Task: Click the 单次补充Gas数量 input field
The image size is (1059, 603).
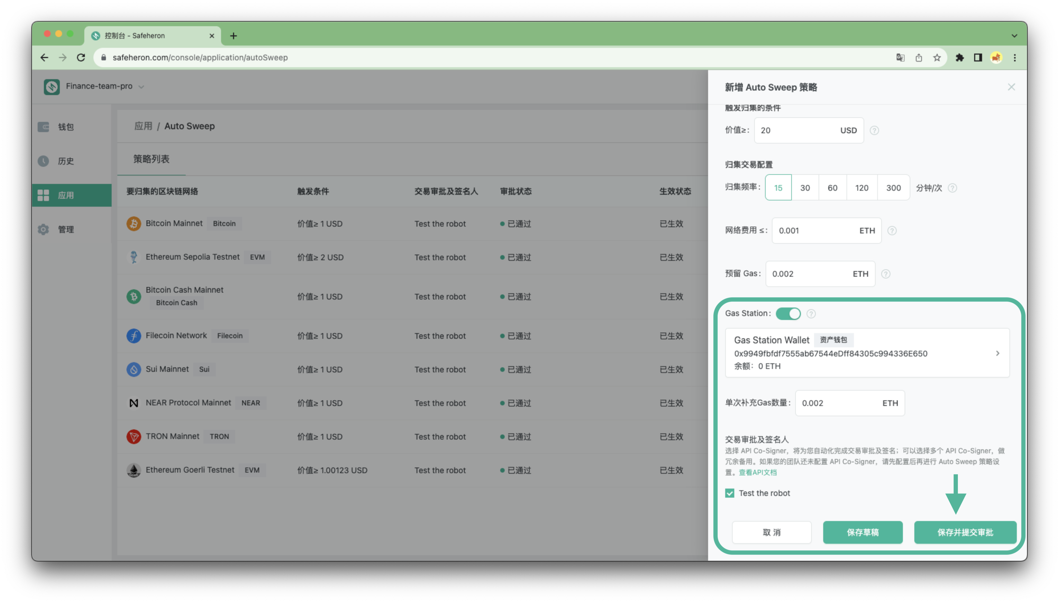Action: coord(849,403)
